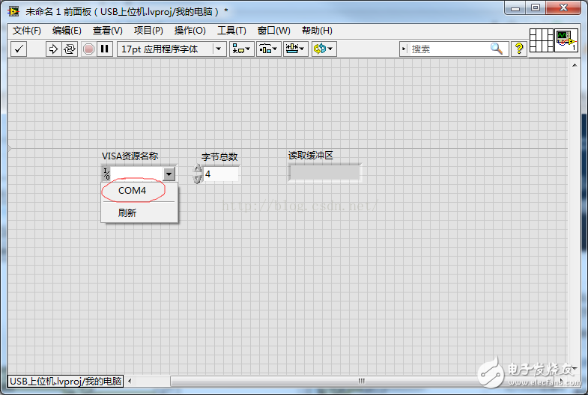Expand the search options arrow
Screen dimensions: 588x395
point(404,49)
